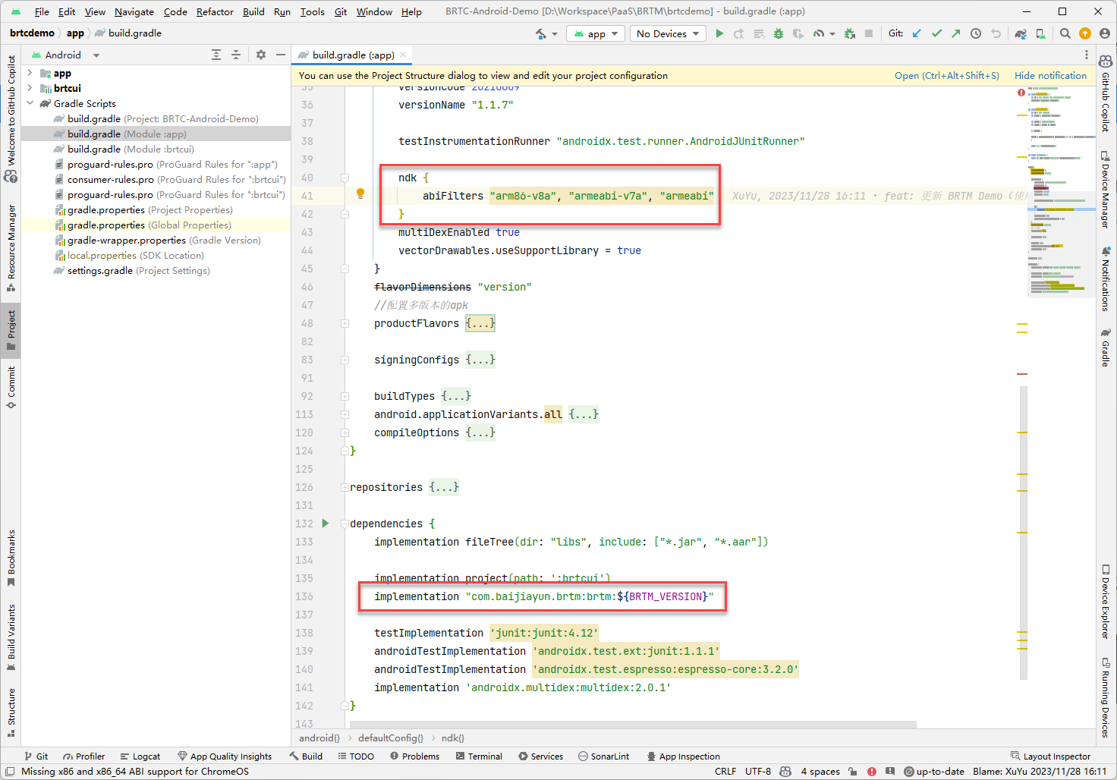Open the File menu
This screenshot has width=1117, height=780.
click(x=42, y=11)
